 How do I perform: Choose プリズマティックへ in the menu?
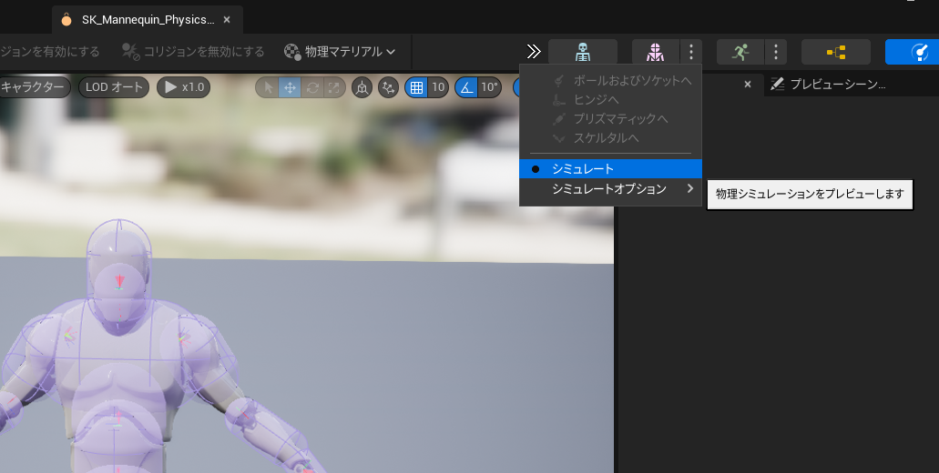(610, 118)
